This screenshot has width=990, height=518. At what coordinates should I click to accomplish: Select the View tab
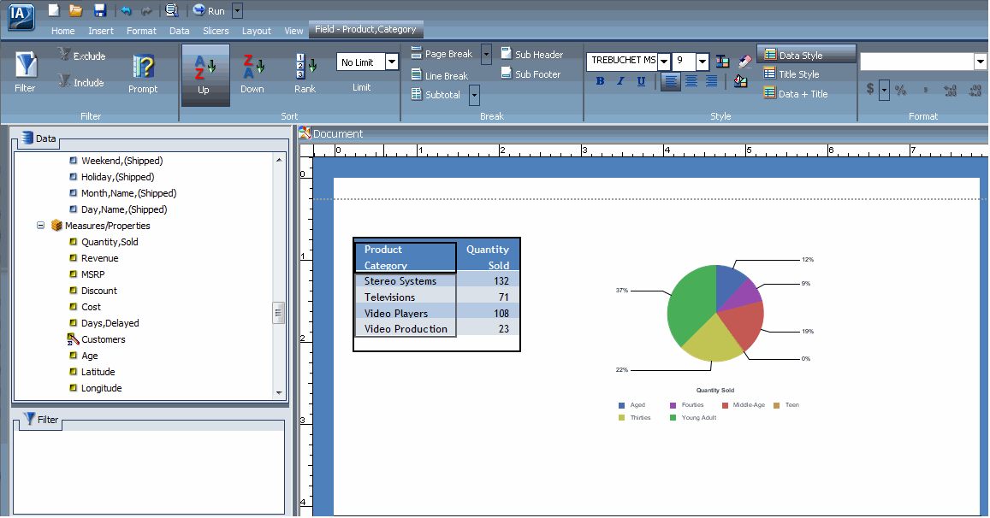pyautogui.click(x=293, y=30)
